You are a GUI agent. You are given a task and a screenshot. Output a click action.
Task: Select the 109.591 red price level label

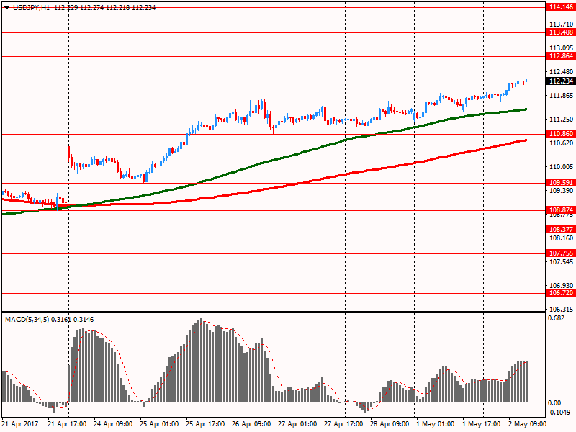pyautogui.click(x=561, y=183)
